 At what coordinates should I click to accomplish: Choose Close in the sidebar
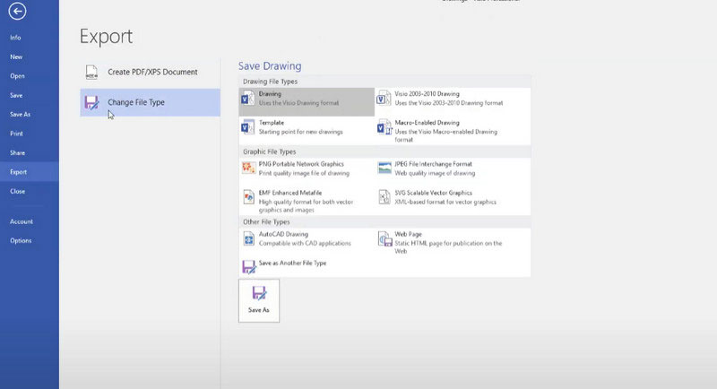tap(17, 191)
